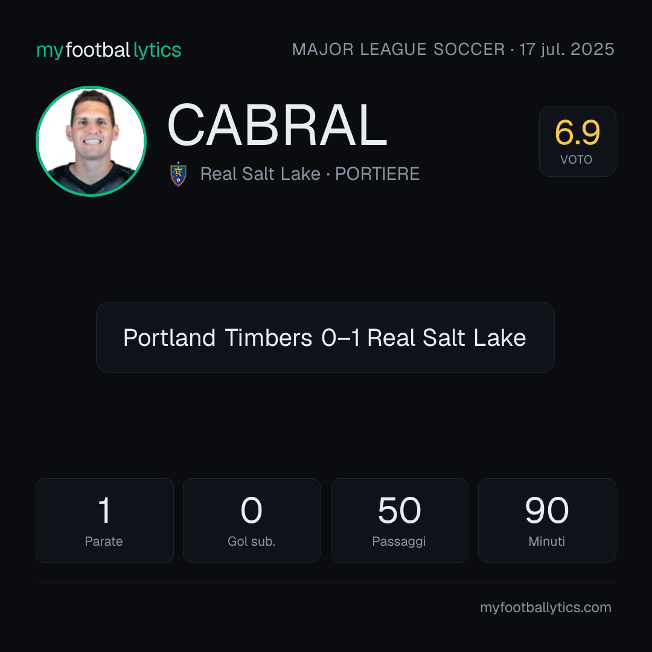Click the number 1 in the Parate tile

coord(104,510)
